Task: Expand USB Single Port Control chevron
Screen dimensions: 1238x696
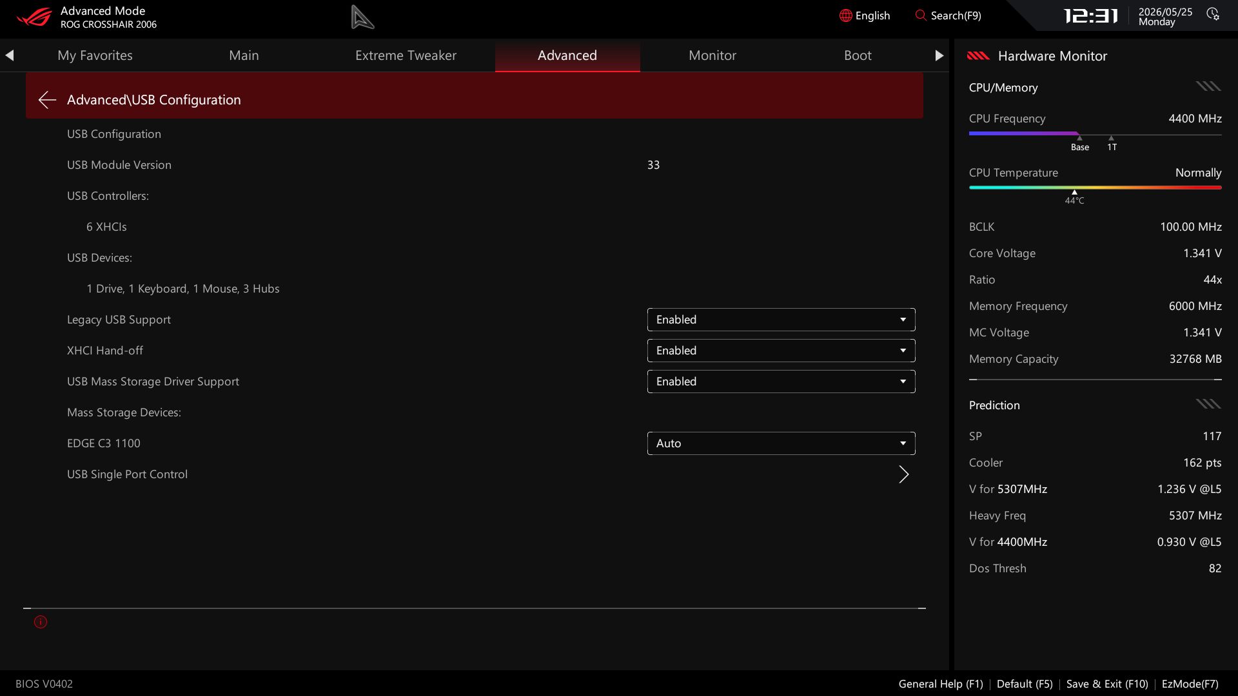Action: [x=904, y=474]
